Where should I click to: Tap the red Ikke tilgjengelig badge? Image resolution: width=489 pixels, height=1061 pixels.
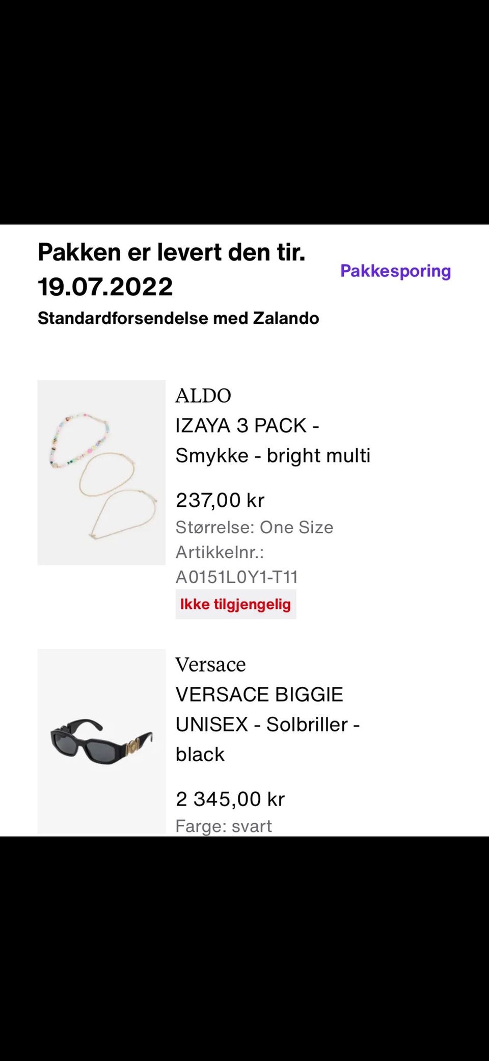[235, 604]
